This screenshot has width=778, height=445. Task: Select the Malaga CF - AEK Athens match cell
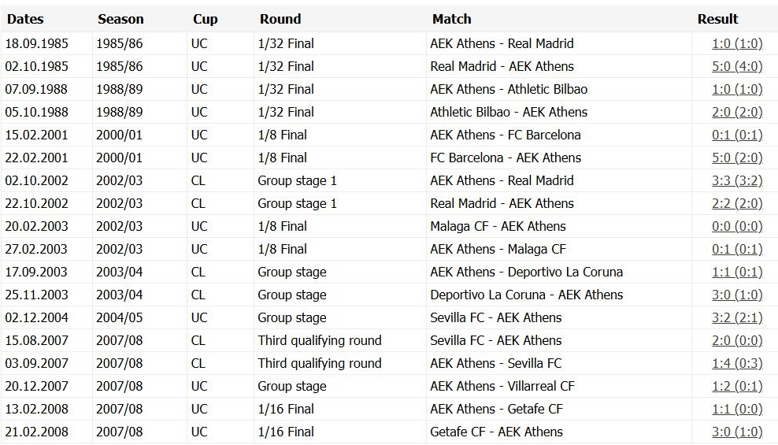(x=498, y=226)
